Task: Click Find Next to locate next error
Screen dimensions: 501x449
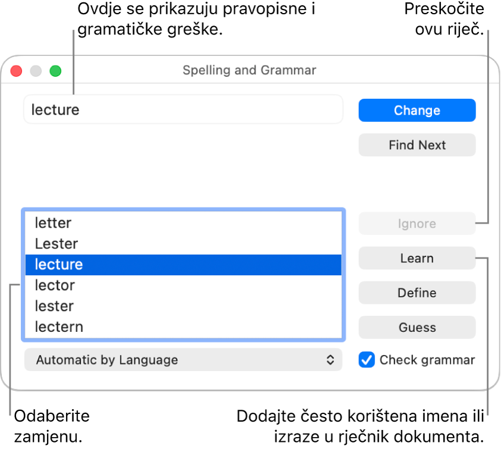Action: pos(417,145)
